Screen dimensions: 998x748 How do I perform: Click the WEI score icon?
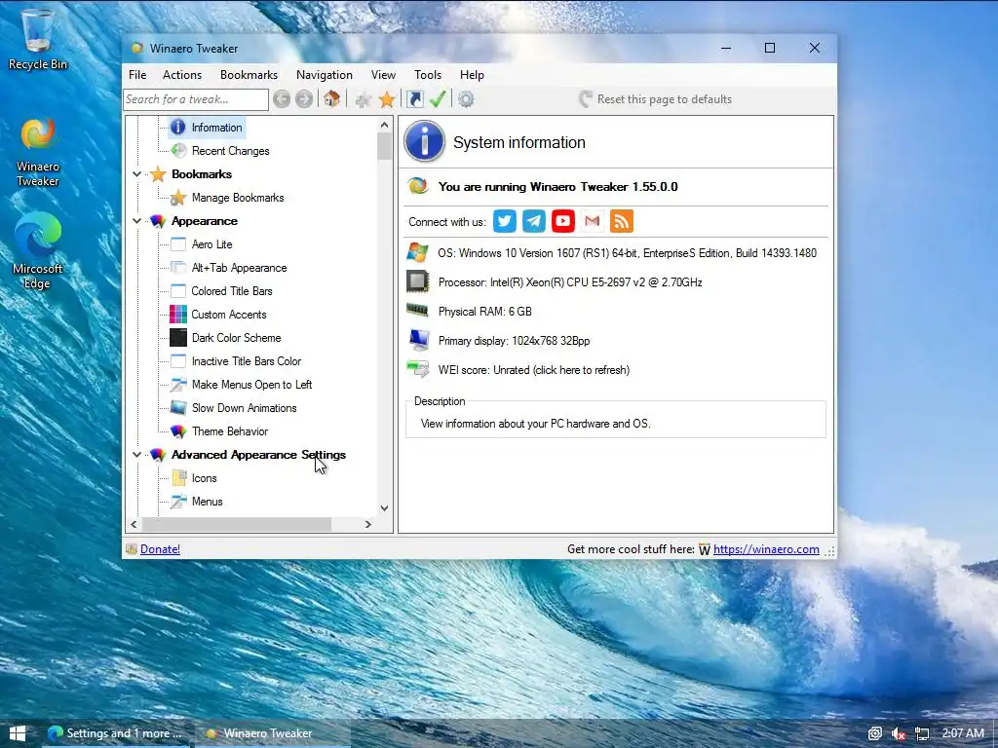(x=417, y=369)
